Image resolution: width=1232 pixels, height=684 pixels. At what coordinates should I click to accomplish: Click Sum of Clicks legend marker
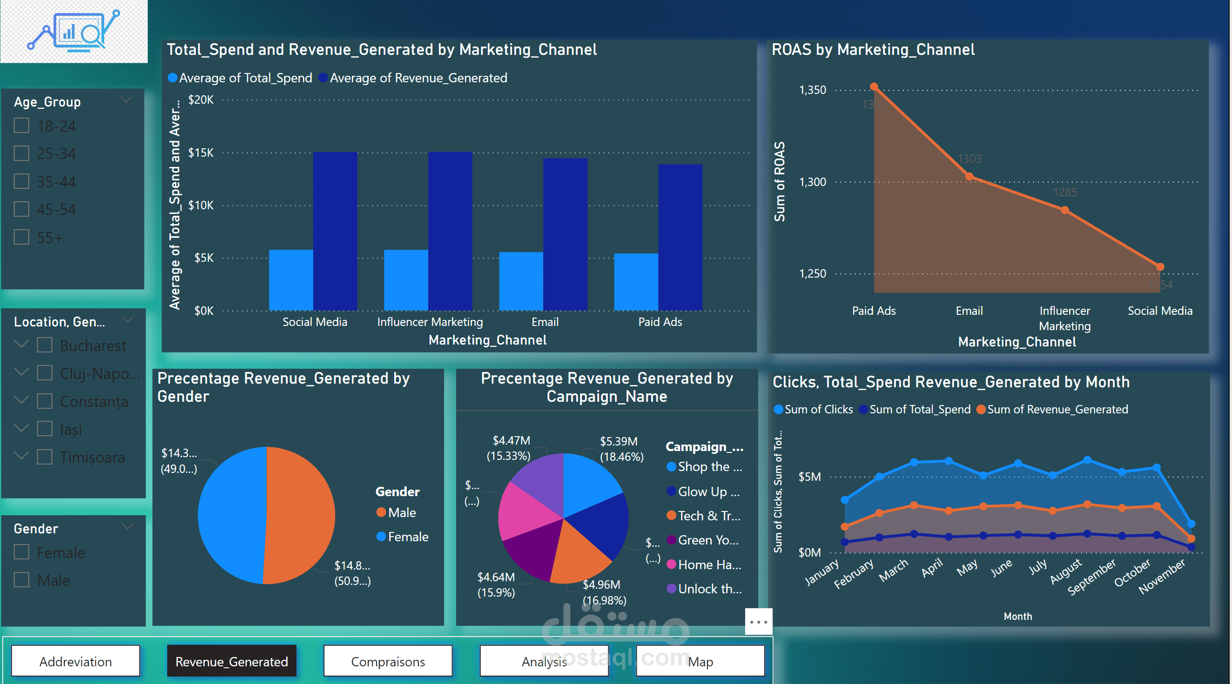(x=778, y=409)
